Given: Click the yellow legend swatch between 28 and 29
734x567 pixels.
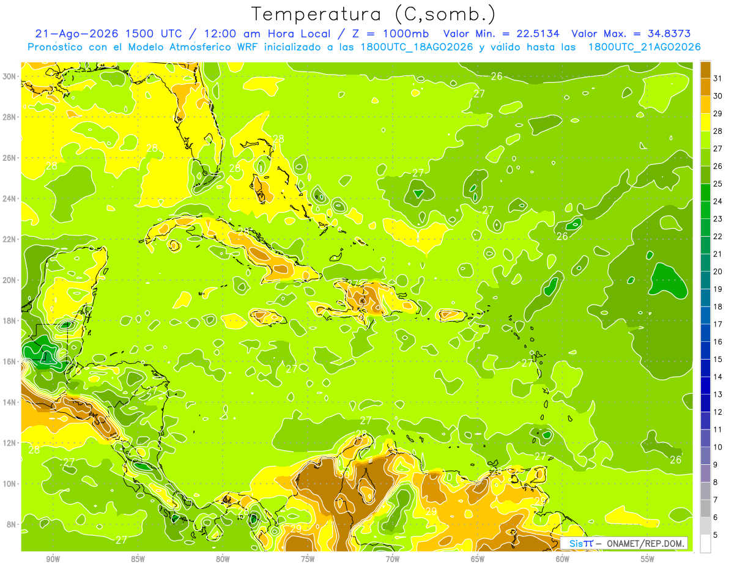Looking at the screenshot, I should tap(705, 122).
